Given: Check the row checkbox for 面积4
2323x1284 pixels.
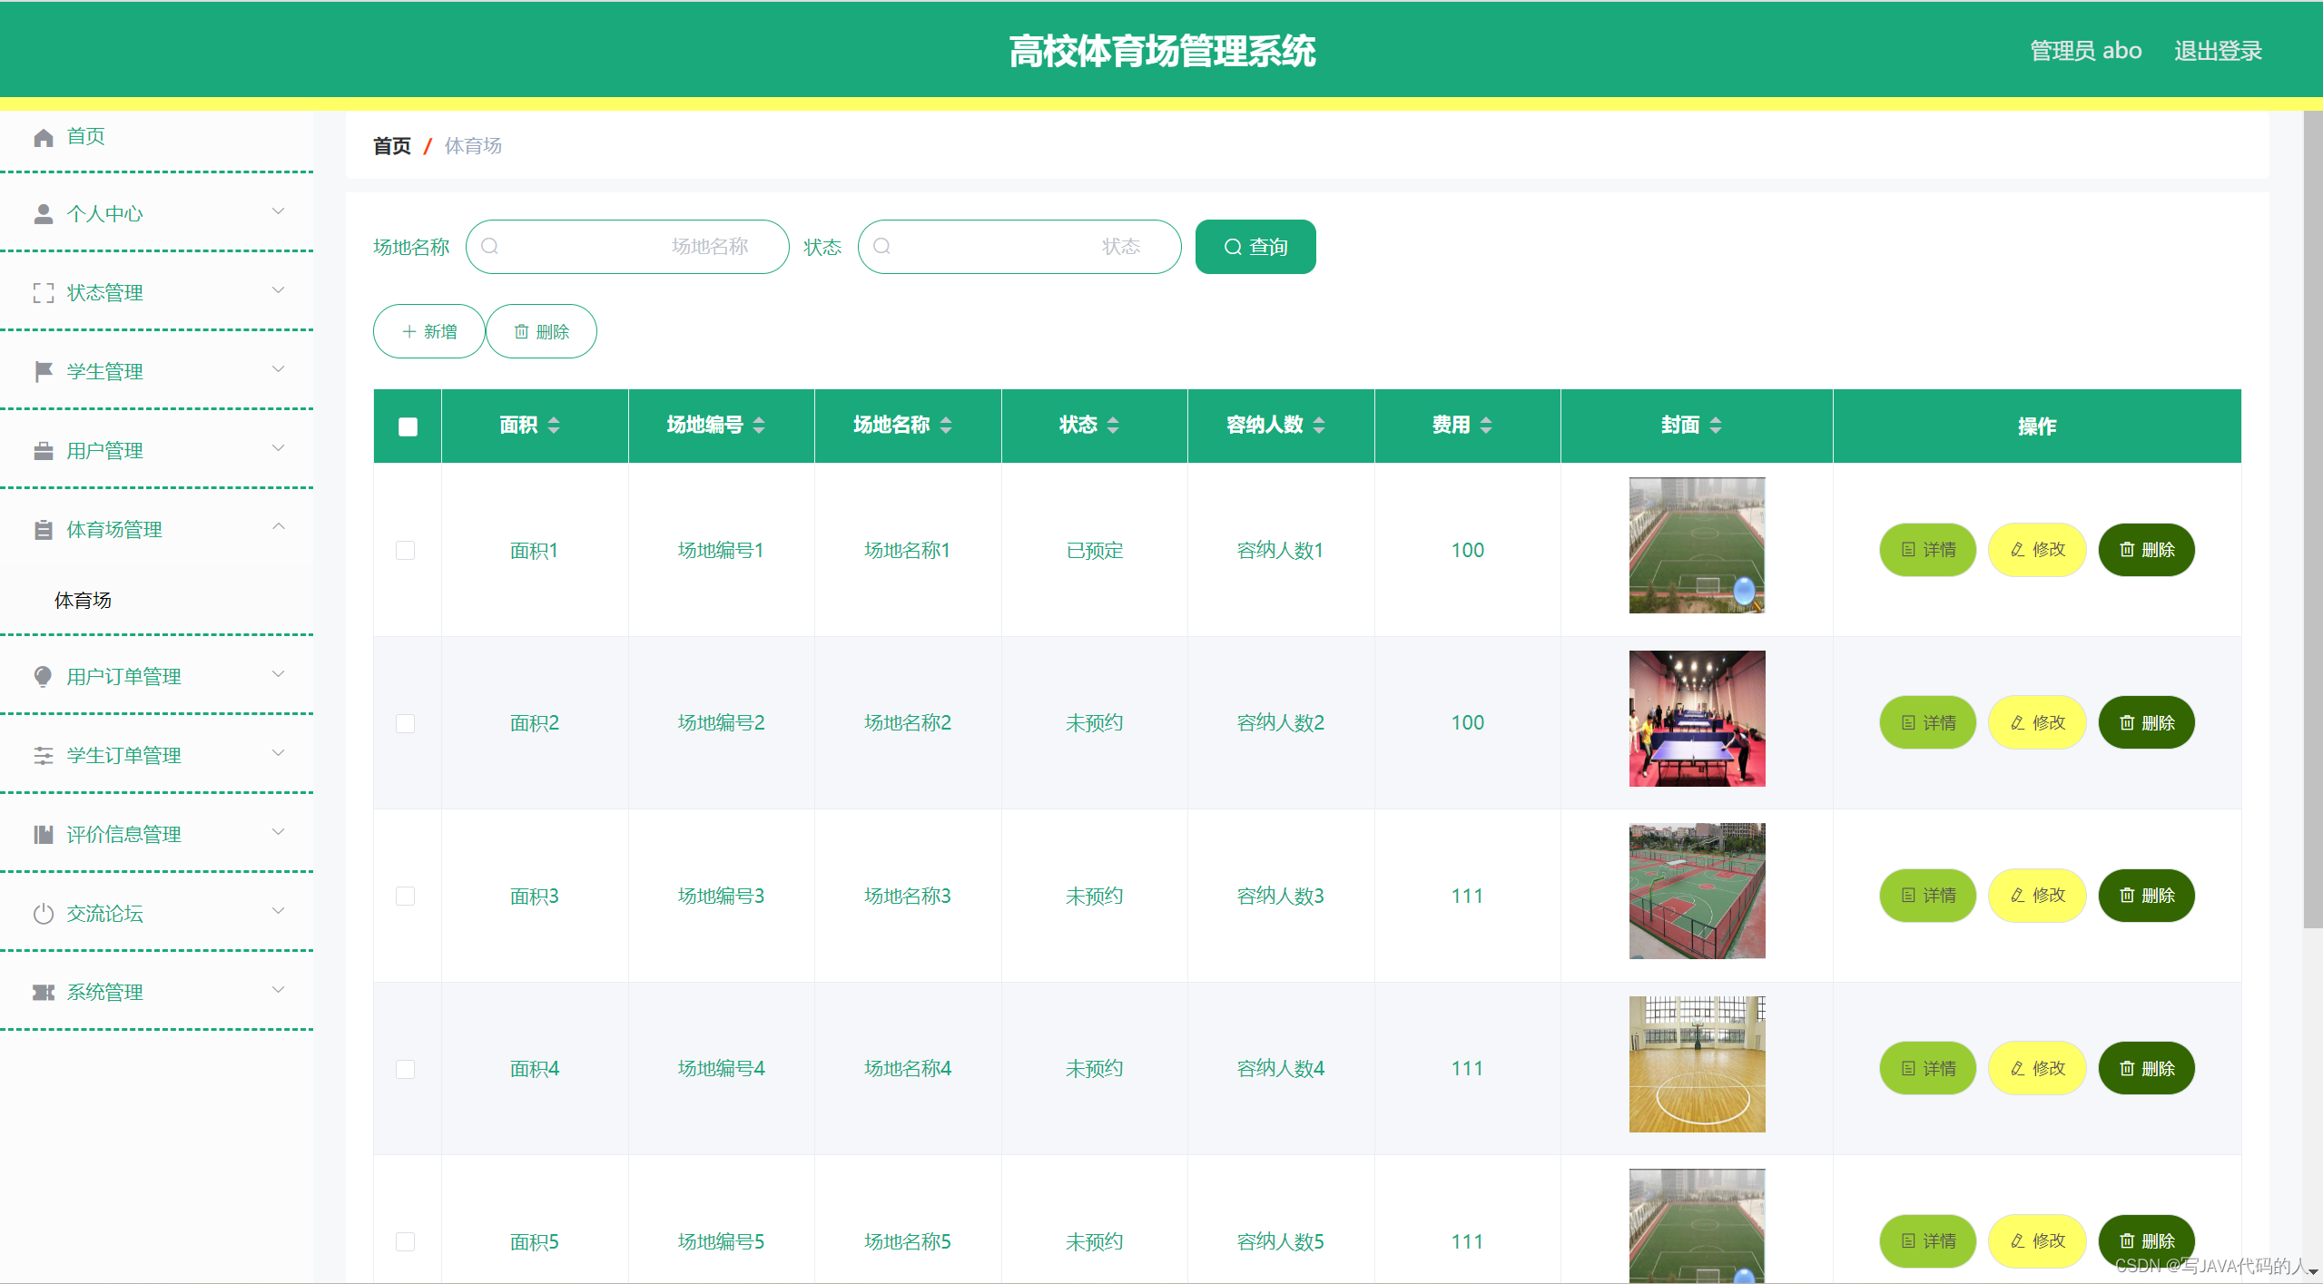Looking at the screenshot, I should click(x=406, y=1069).
